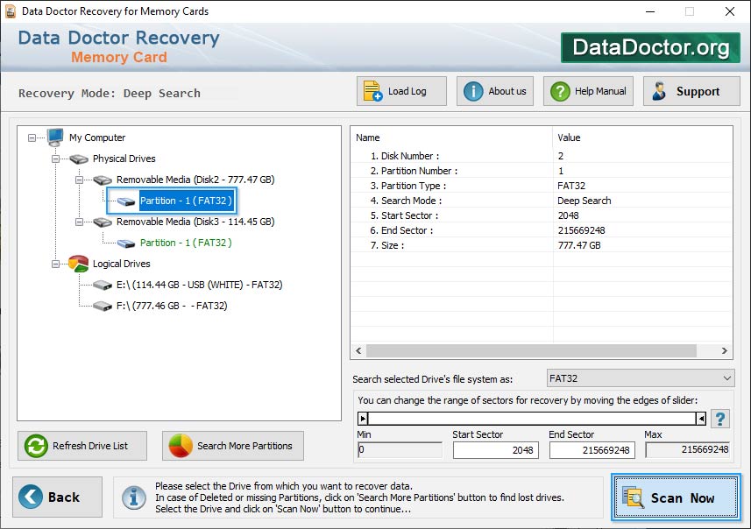This screenshot has height=529, width=751.
Task: Click the Load Log document icon
Action: tap(372, 91)
